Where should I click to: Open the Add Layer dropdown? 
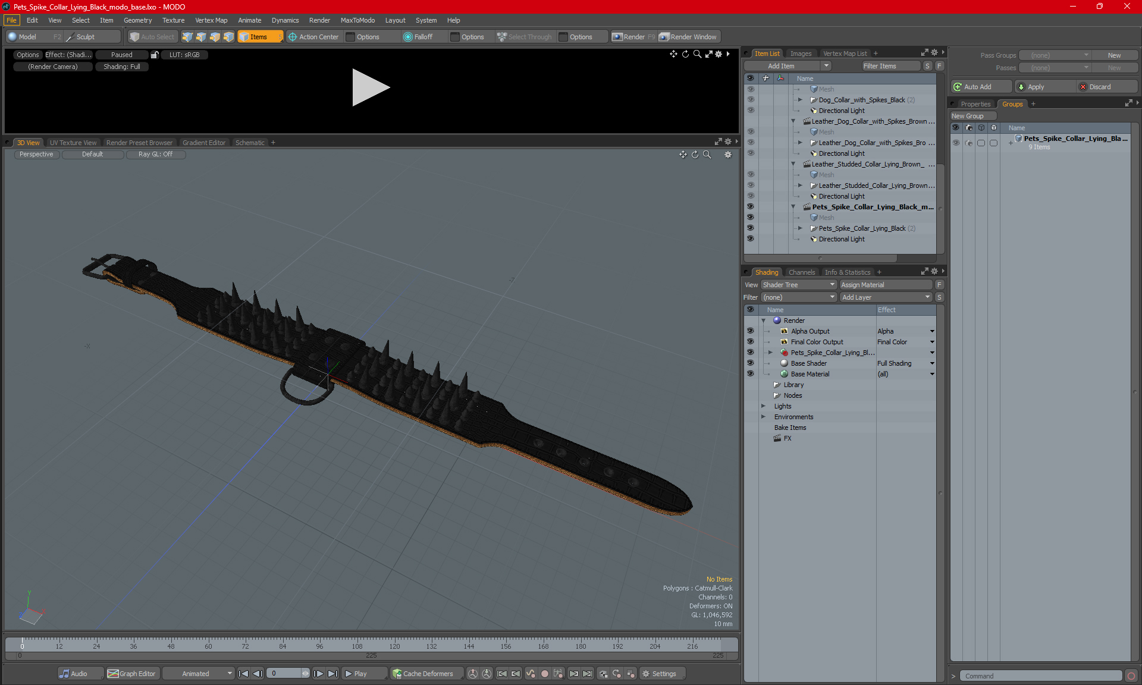click(885, 297)
